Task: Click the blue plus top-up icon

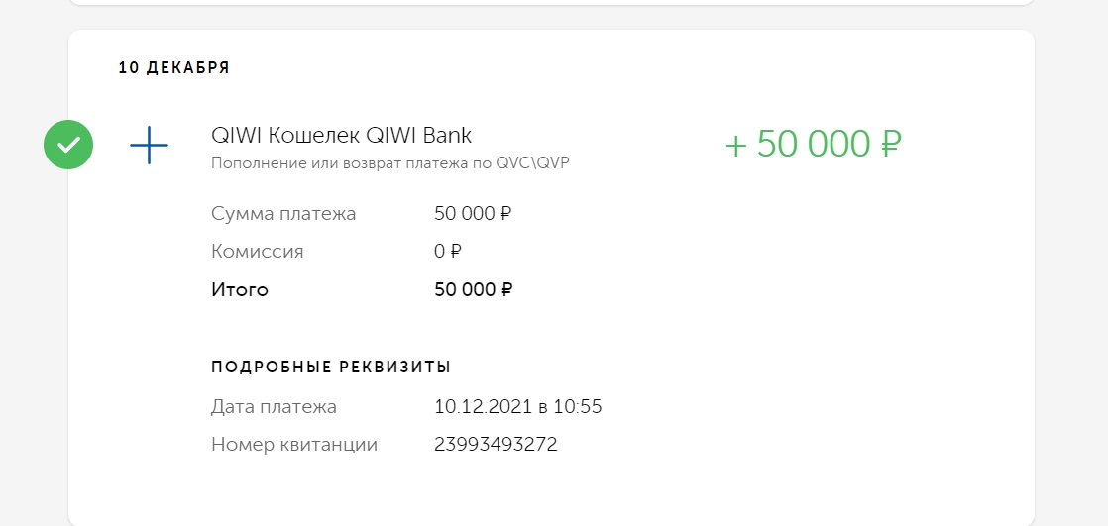Action: (149, 146)
